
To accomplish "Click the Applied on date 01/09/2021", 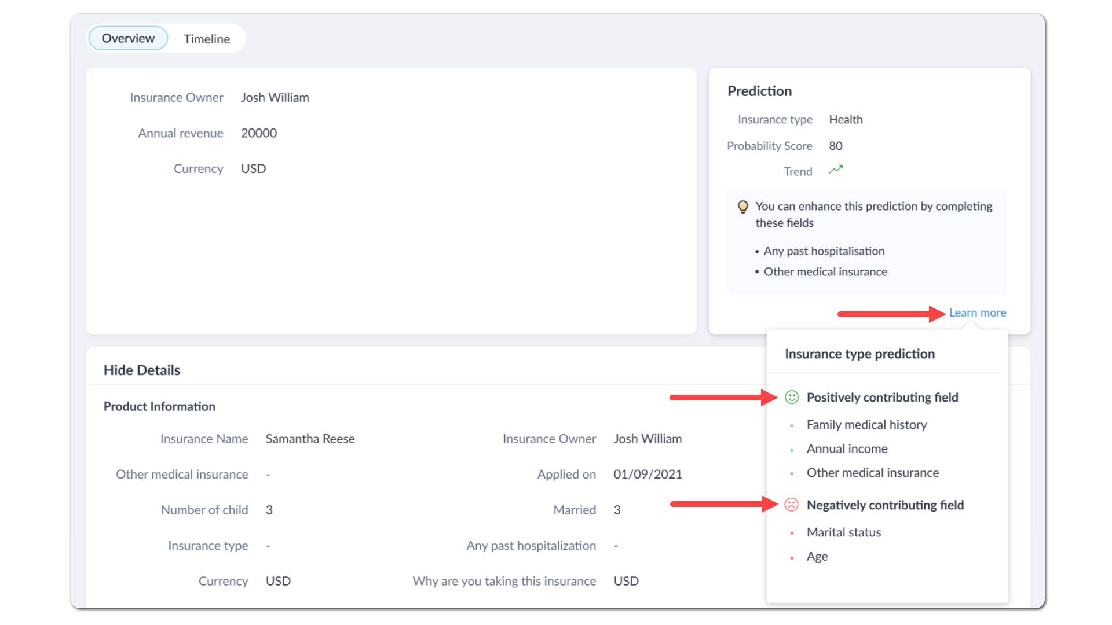I will 648,475.
